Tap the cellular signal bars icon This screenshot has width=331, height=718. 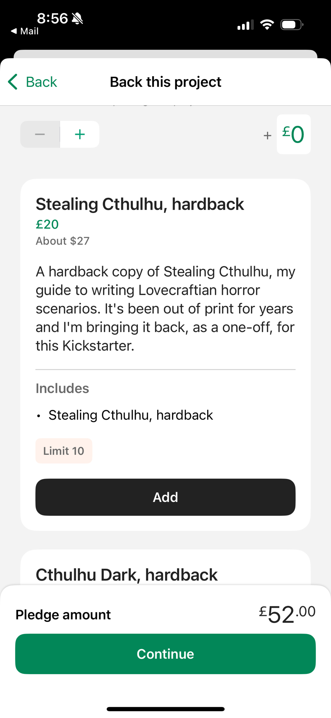pyautogui.click(x=245, y=25)
